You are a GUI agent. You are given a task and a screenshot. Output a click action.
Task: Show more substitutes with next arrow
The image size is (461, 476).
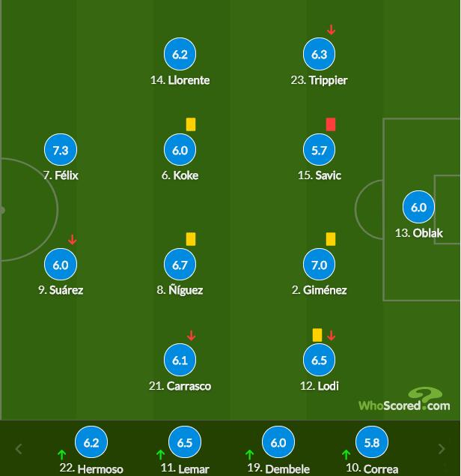click(x=442, y=449)
